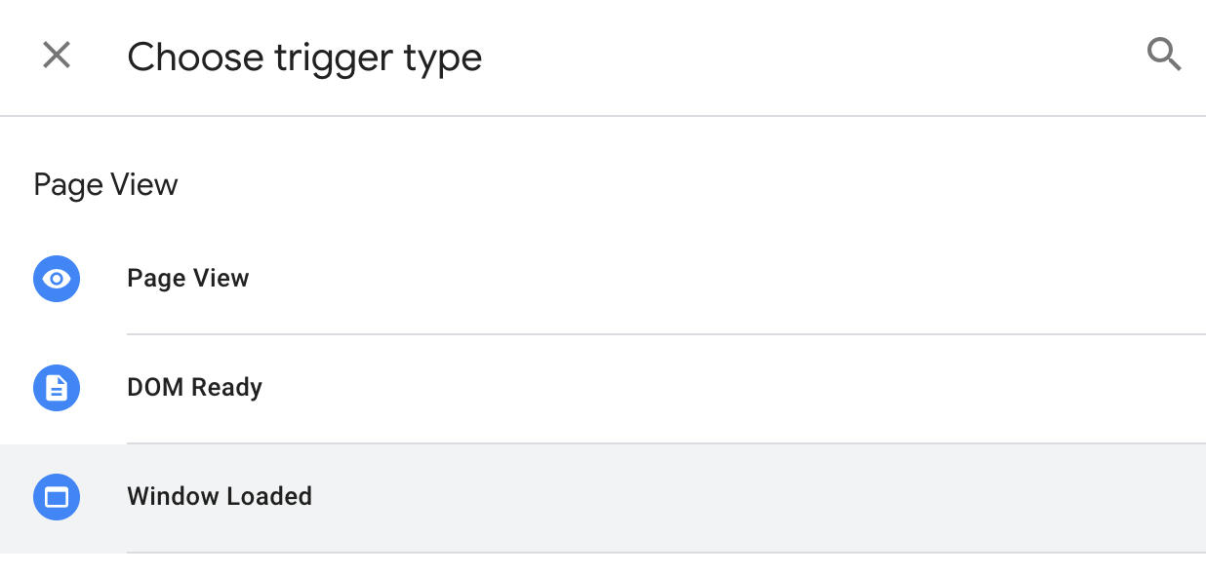
Task: Click the blue window icon for Window Loaded
Action: [57, 497]
